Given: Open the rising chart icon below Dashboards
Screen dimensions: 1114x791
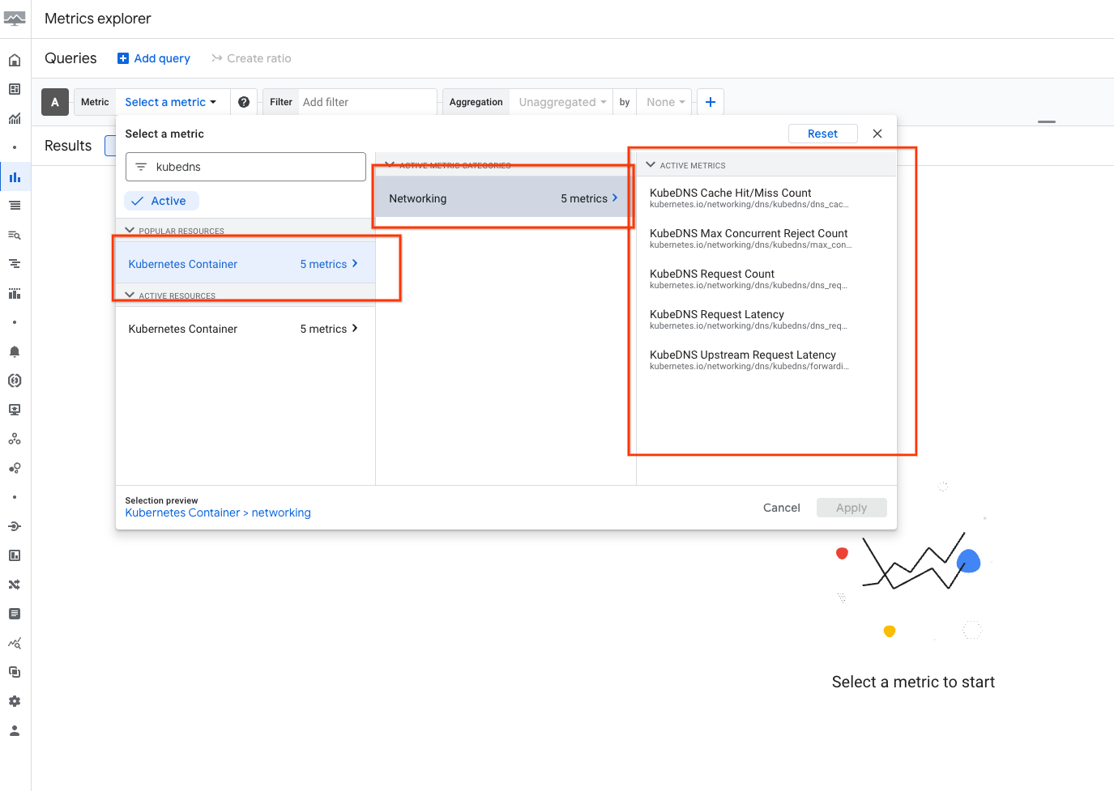Looking at the screenshot, I should [x=15, y=118].
